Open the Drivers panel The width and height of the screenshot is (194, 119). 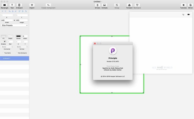click(x=98, y=5)
